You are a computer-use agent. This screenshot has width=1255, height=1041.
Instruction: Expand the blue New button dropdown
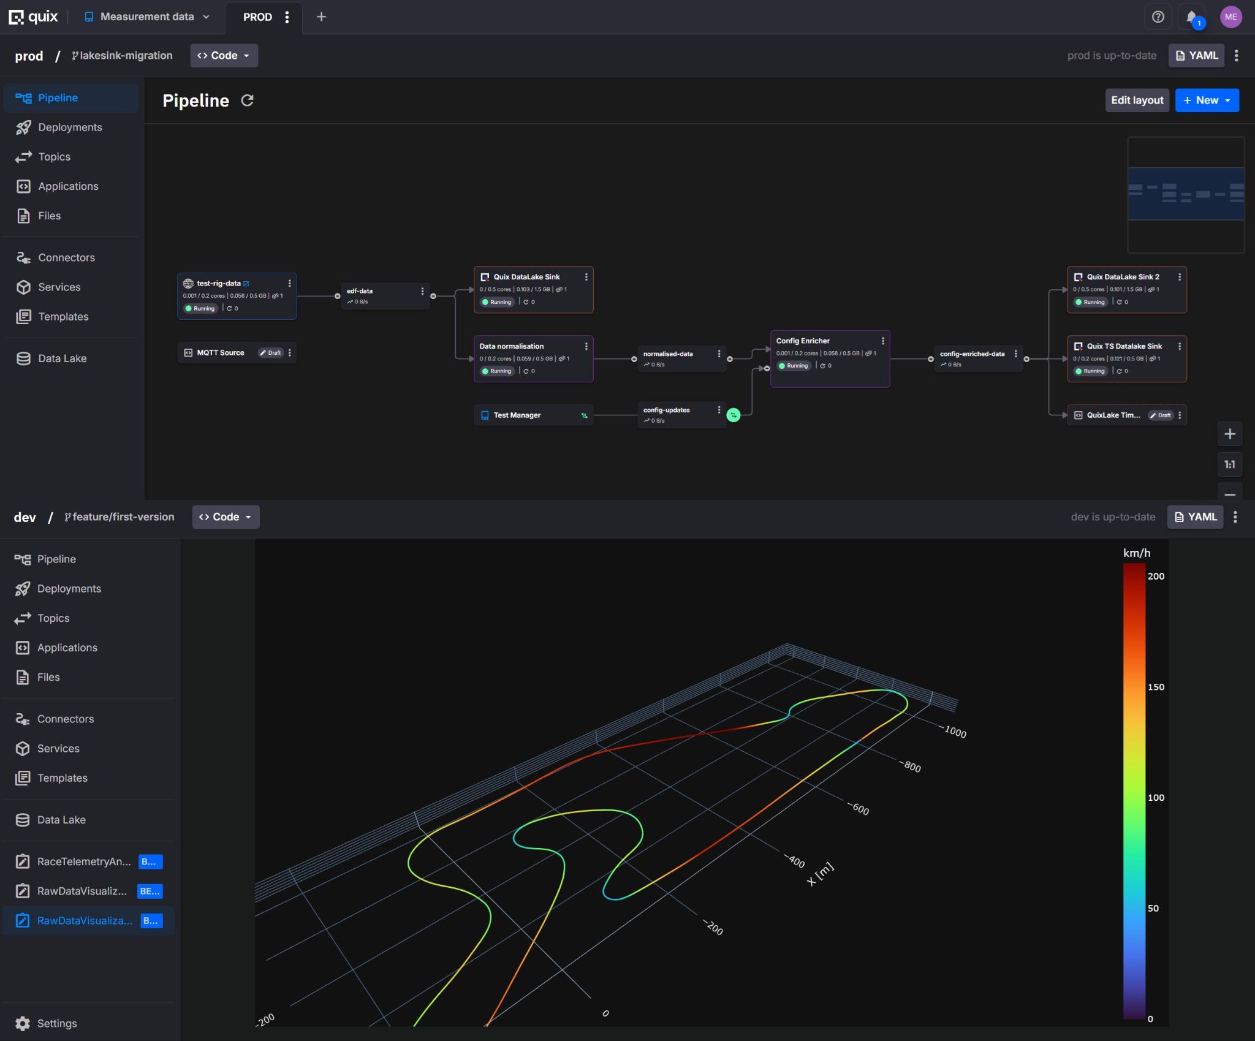1207,100
